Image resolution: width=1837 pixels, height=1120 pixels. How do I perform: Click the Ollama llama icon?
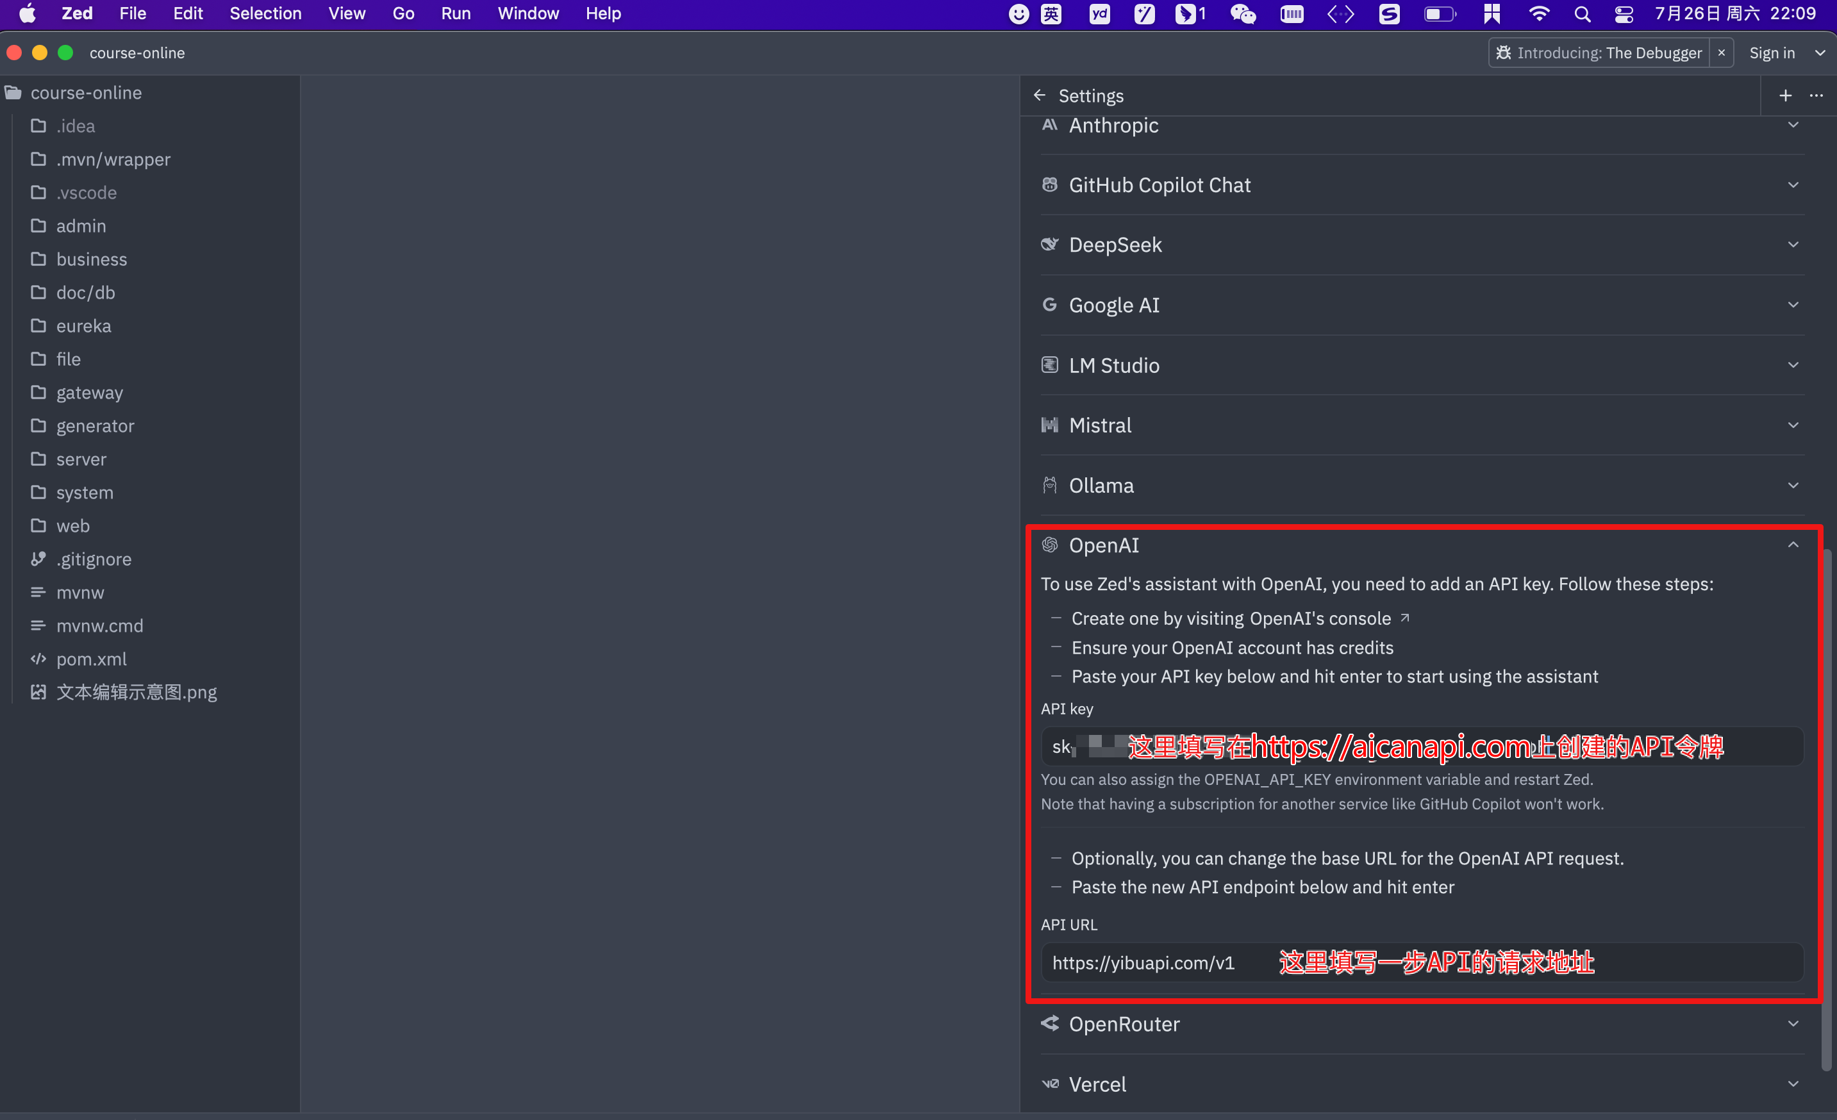pyautogui.click(x=1051, y=484)
